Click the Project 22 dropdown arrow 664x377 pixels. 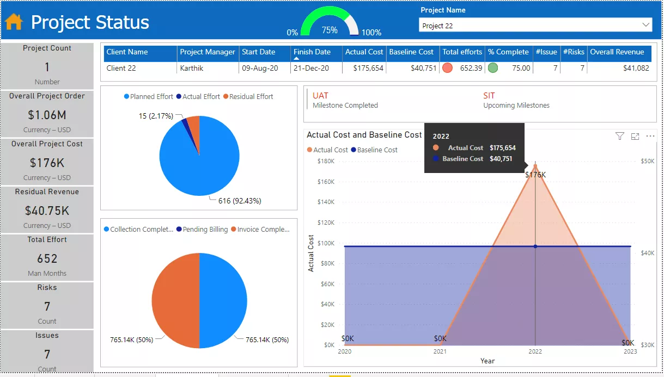click(646, 25)
